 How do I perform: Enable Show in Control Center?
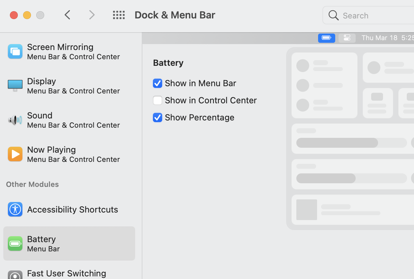(158, 100)
